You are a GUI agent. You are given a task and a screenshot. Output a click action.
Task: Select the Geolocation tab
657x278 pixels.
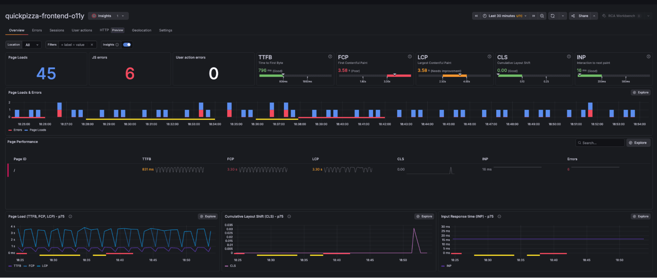pyautogui.click(x=142, y=30)
